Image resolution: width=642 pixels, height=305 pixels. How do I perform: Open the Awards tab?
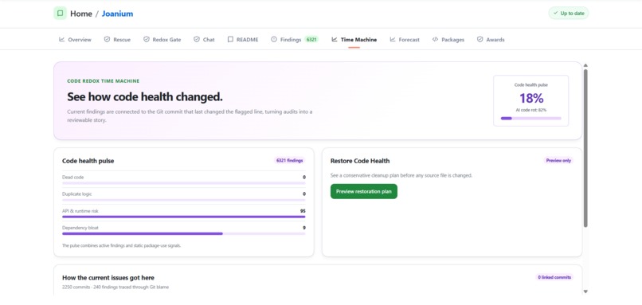click(x=491, y=40)
